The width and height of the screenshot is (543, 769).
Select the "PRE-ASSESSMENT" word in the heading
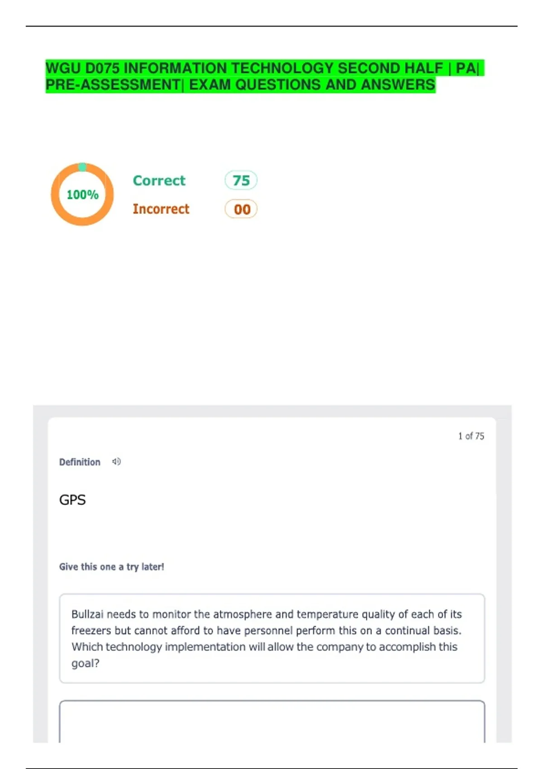tap(113, 85)
